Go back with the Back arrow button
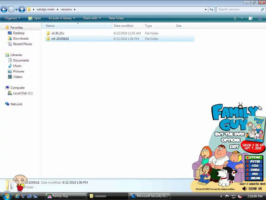 pos(4,9)
